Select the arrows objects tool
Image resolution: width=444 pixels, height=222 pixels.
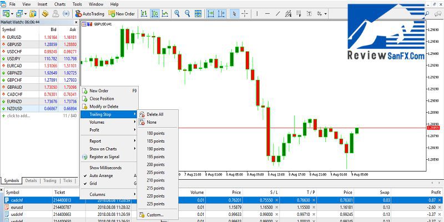click(x=320, y=13)
